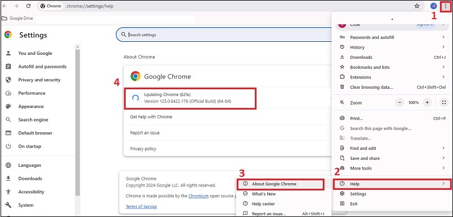Expand Save and share submenu arrow

pyautogui.click(x=443, y=158)
